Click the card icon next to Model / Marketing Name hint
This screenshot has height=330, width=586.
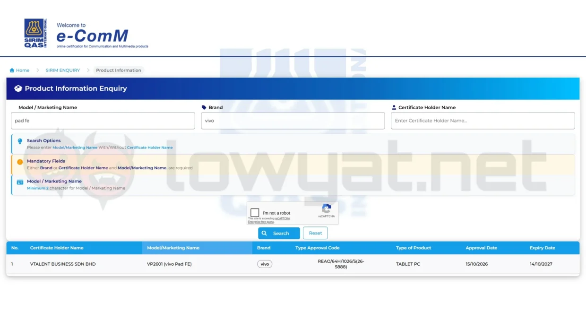20,182
